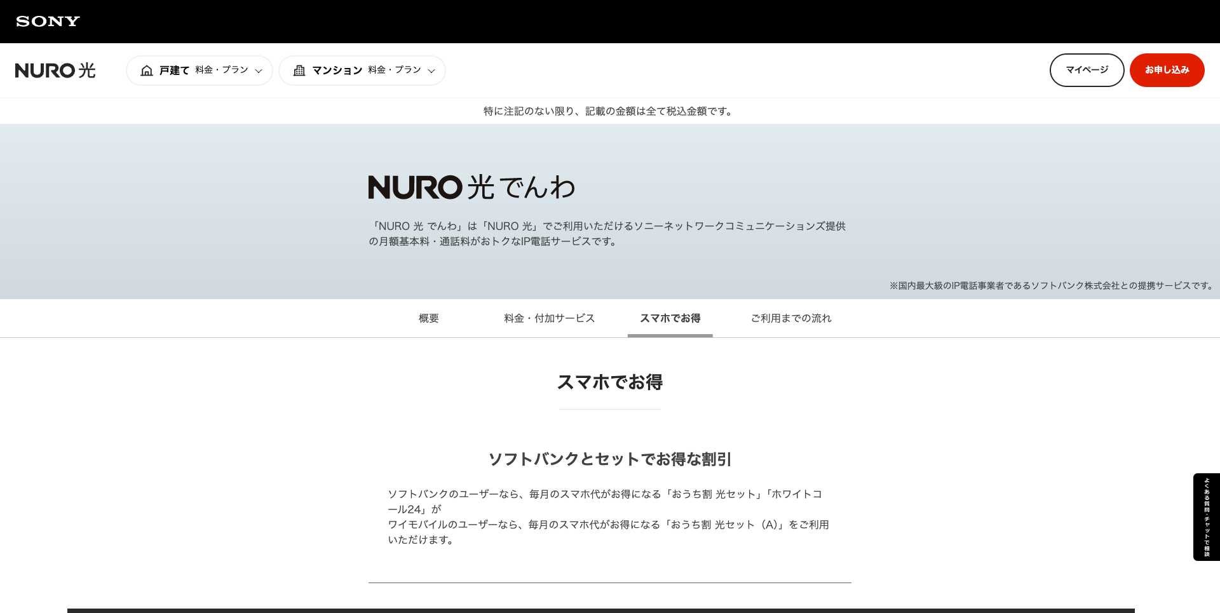1220x613 pixels.
Task: Click the underline divider below スマホでお得
Action: [609, 410]
